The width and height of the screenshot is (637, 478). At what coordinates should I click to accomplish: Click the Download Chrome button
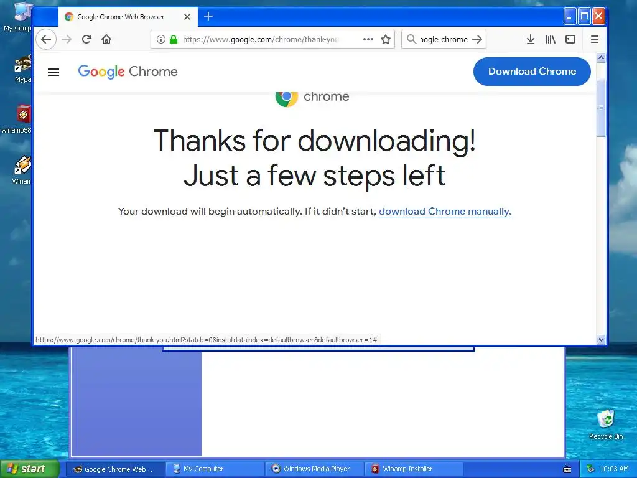(532, 72)
